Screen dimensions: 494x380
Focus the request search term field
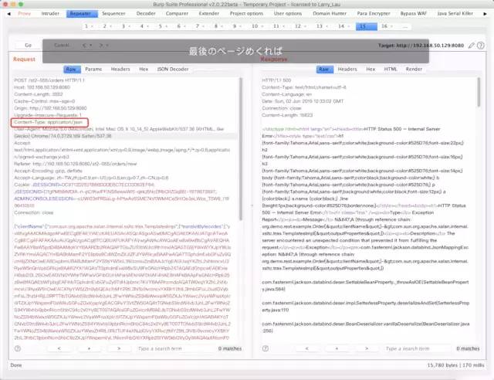pyautogui.click(x=175, y=348)
